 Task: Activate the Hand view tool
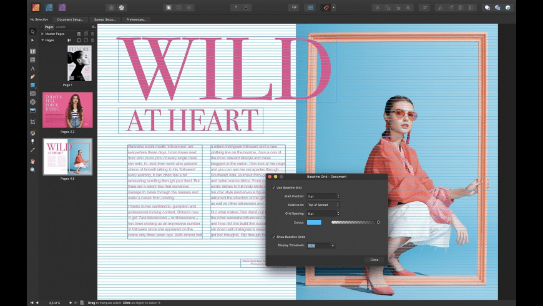pos(32,161)
